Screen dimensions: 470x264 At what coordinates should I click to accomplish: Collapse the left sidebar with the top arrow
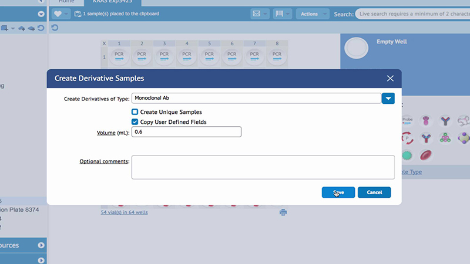click(x=41, y=1)
